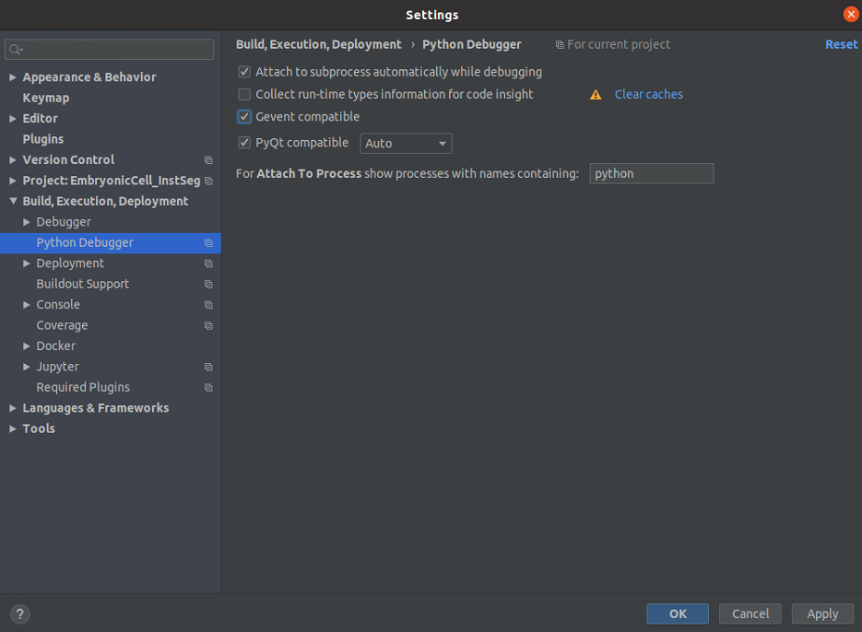Uncheck the PyQt compatible option

244,143
